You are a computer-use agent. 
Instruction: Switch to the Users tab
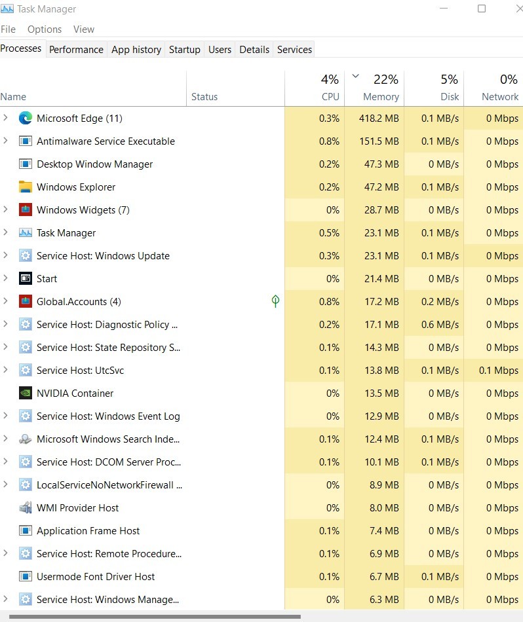coord(220,50)
